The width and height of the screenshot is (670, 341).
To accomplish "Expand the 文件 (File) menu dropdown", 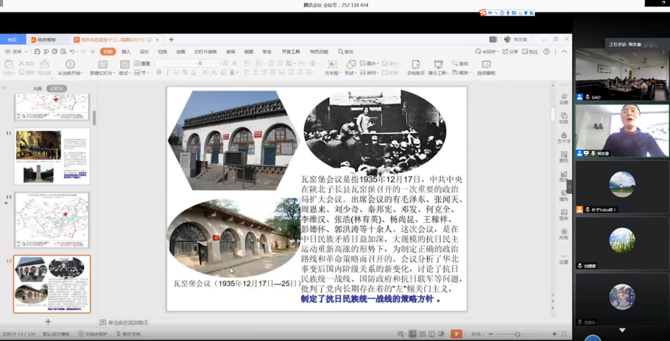I will [17, 51].
